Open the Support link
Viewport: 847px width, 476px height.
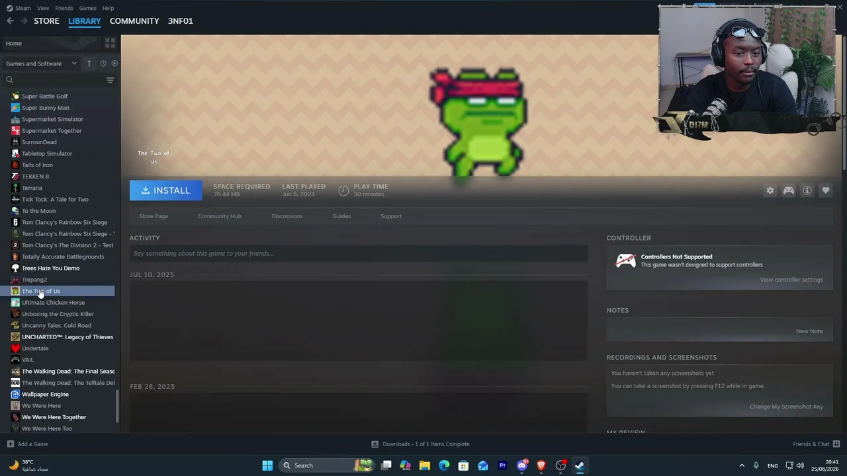391,216
